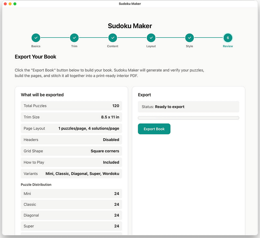This screenshot has height=238, width=260.
Task: Click the Page Layout summary row
Action: [x=71, y=128]
